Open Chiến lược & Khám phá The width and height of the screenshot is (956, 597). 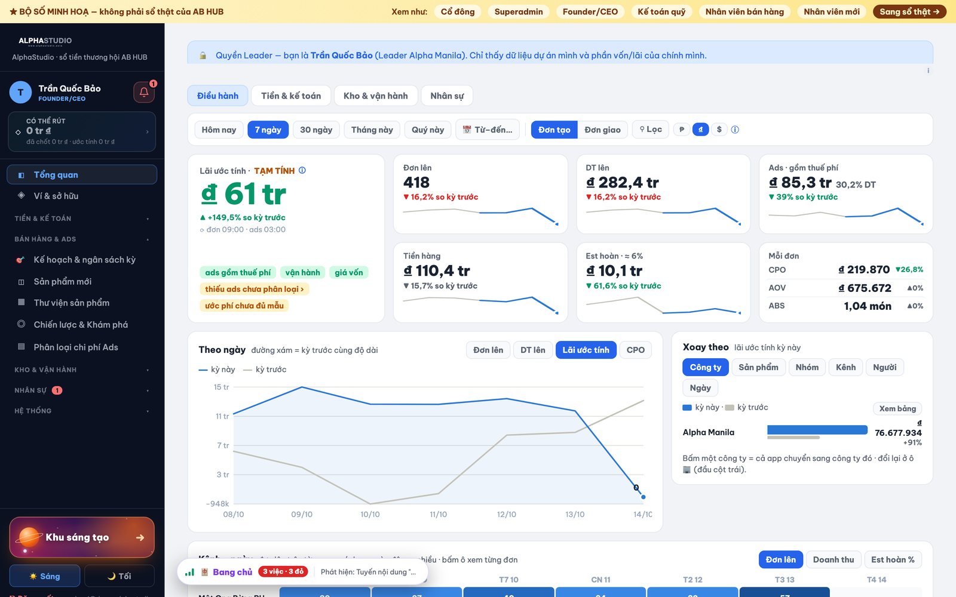point(82,325)
